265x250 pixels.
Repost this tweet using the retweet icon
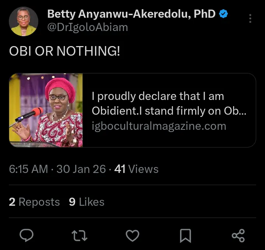[x=79, y=235]
